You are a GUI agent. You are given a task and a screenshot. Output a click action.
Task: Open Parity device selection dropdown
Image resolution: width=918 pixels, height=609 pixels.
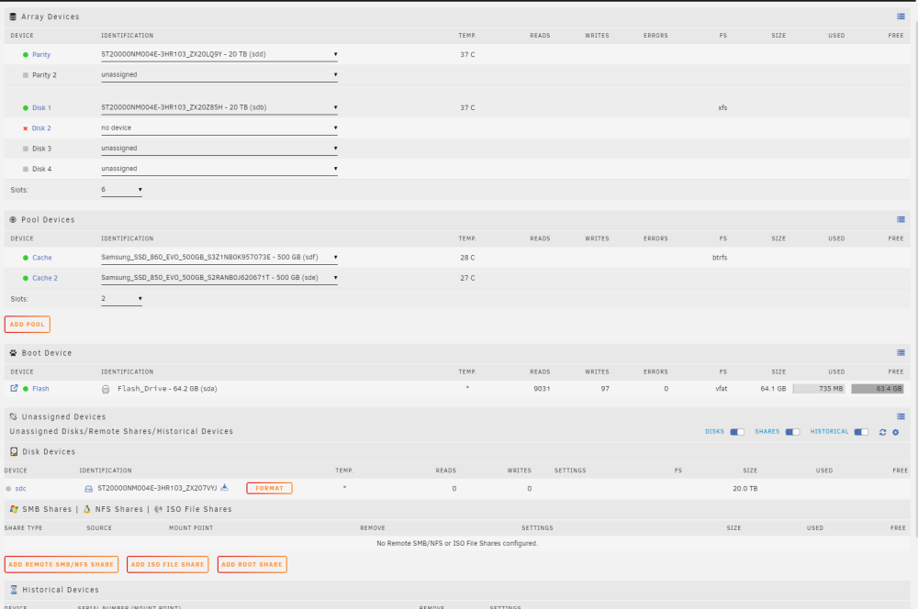(x=219, y=54)
